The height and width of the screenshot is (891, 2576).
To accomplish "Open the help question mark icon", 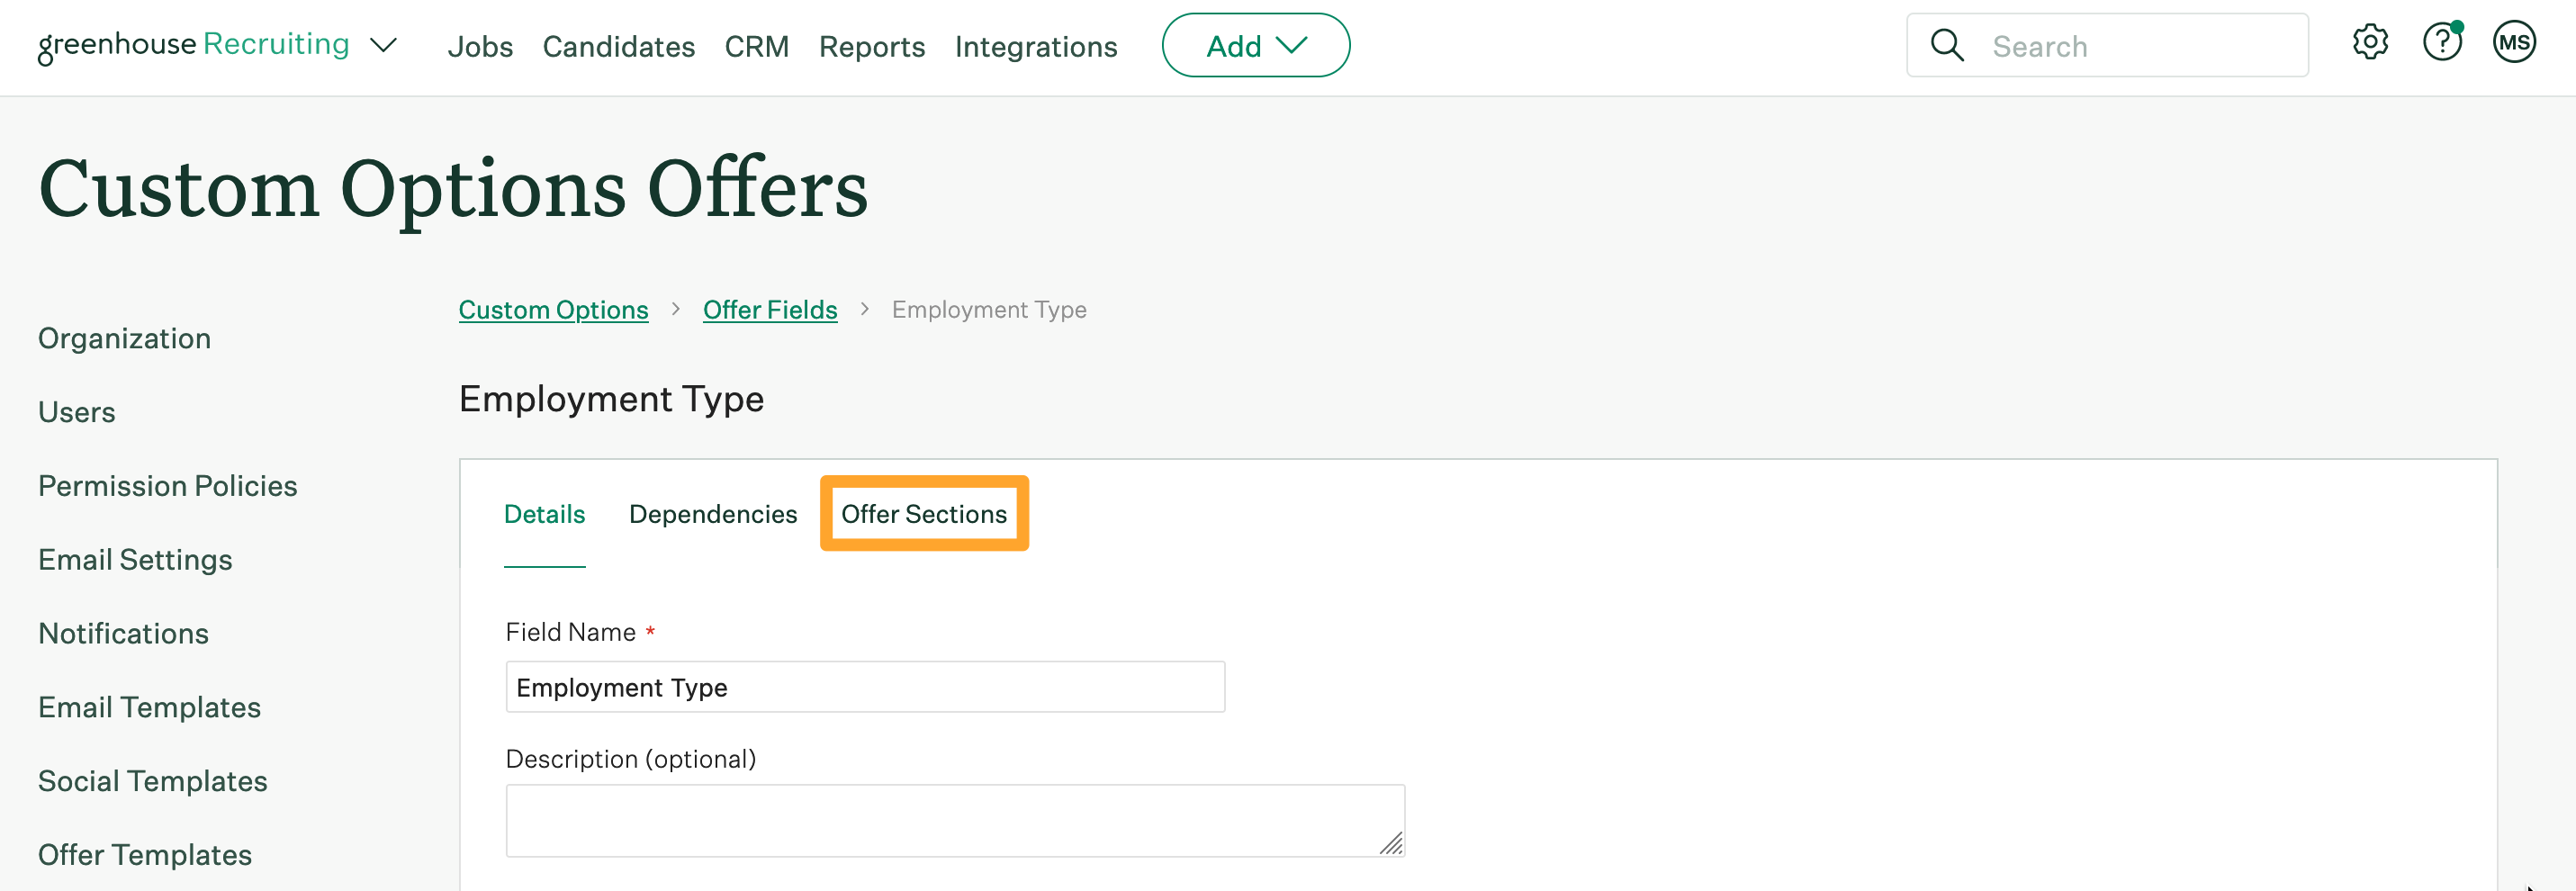I will click(2443, 42).
